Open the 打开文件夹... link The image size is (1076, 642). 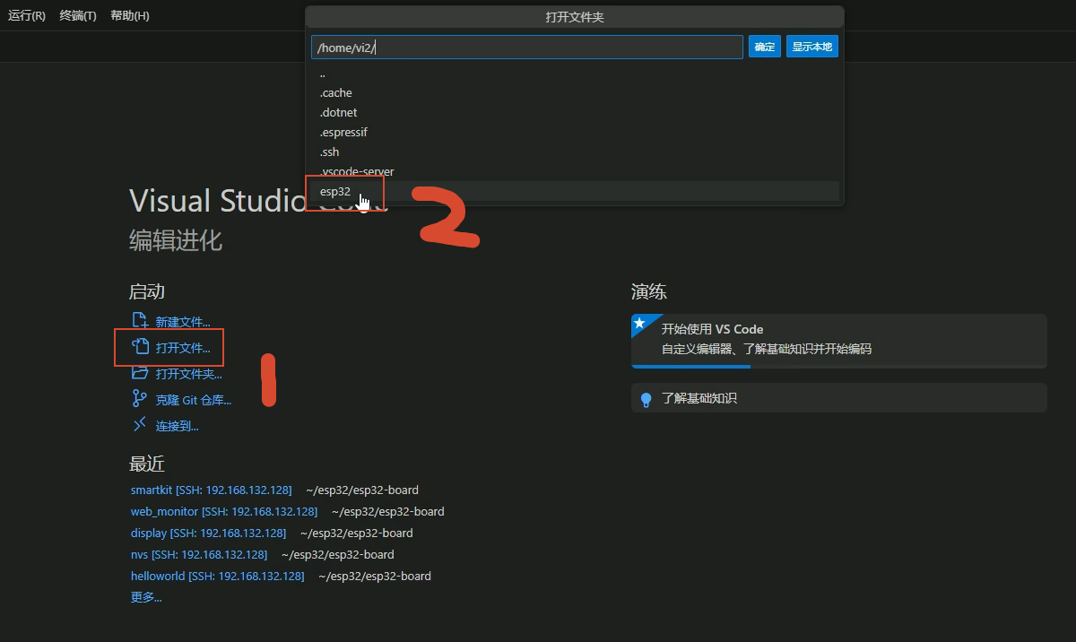(x=188, y=374)
